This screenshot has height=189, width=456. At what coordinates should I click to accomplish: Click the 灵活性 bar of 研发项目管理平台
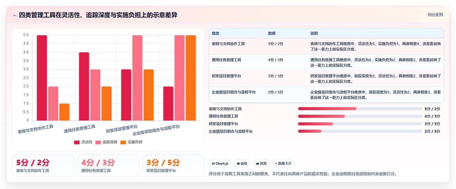tap(126, 95)
